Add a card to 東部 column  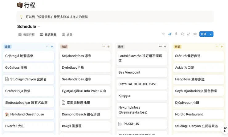coord(222,46)
